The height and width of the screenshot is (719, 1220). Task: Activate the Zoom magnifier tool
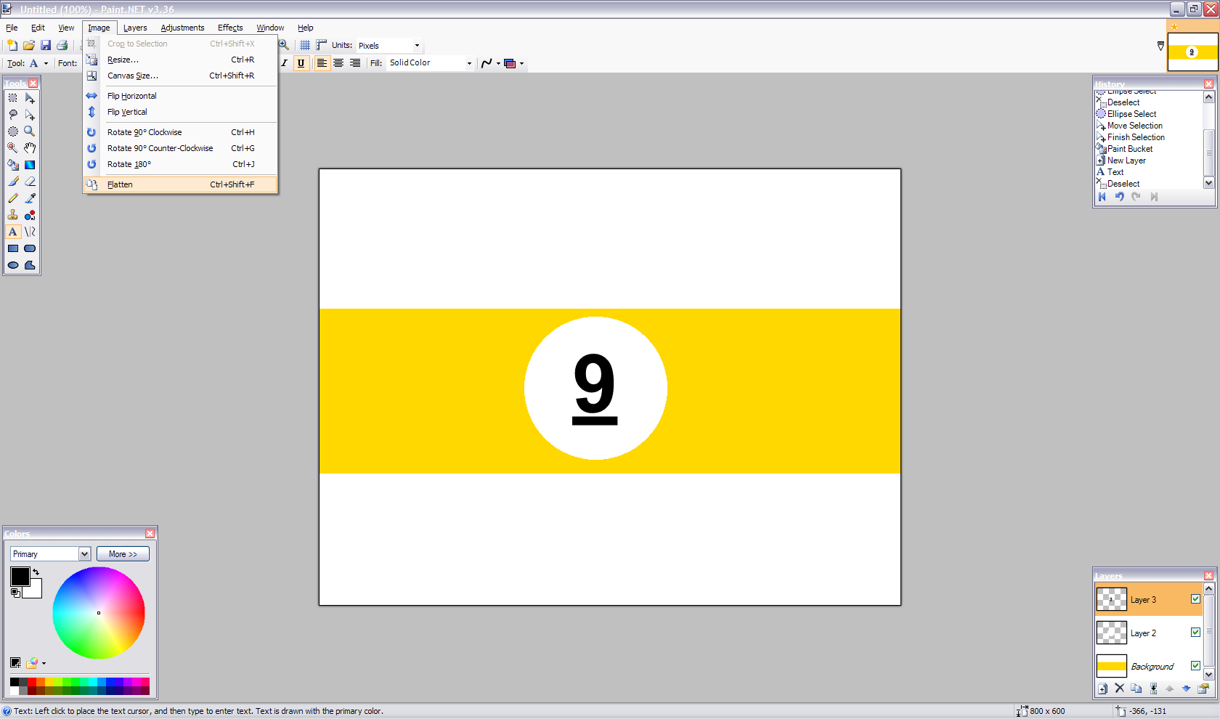30,131
